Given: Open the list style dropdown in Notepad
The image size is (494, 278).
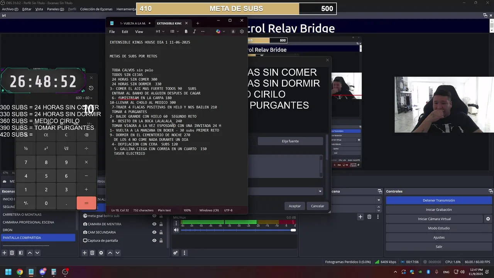Looking at the screenshot, I should tap(174, 32).
